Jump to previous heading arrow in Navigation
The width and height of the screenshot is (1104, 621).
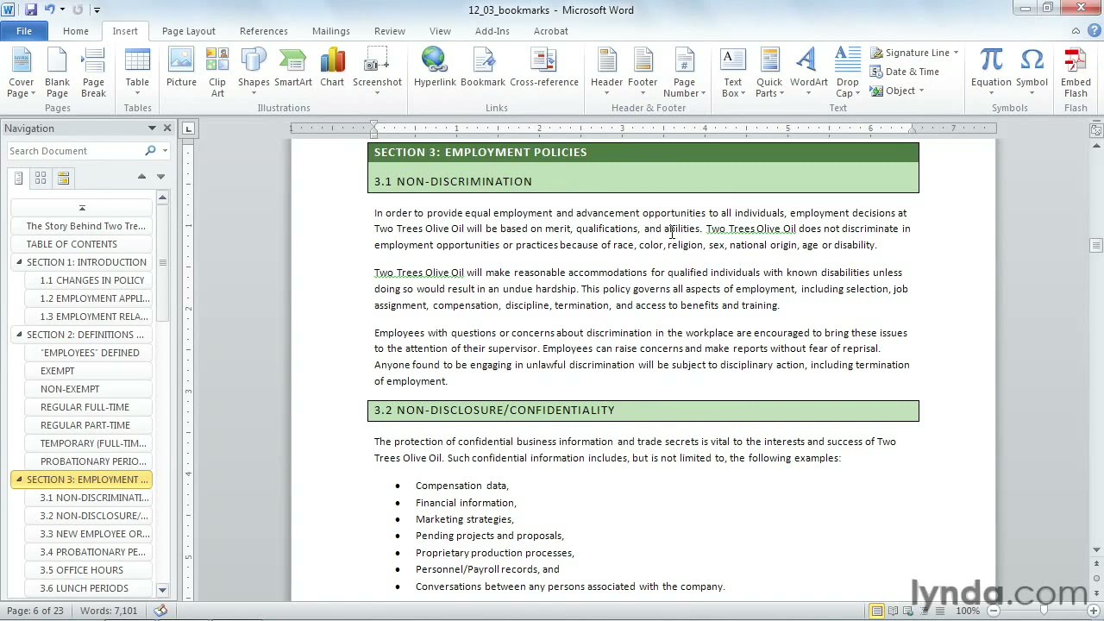(141, 177)
